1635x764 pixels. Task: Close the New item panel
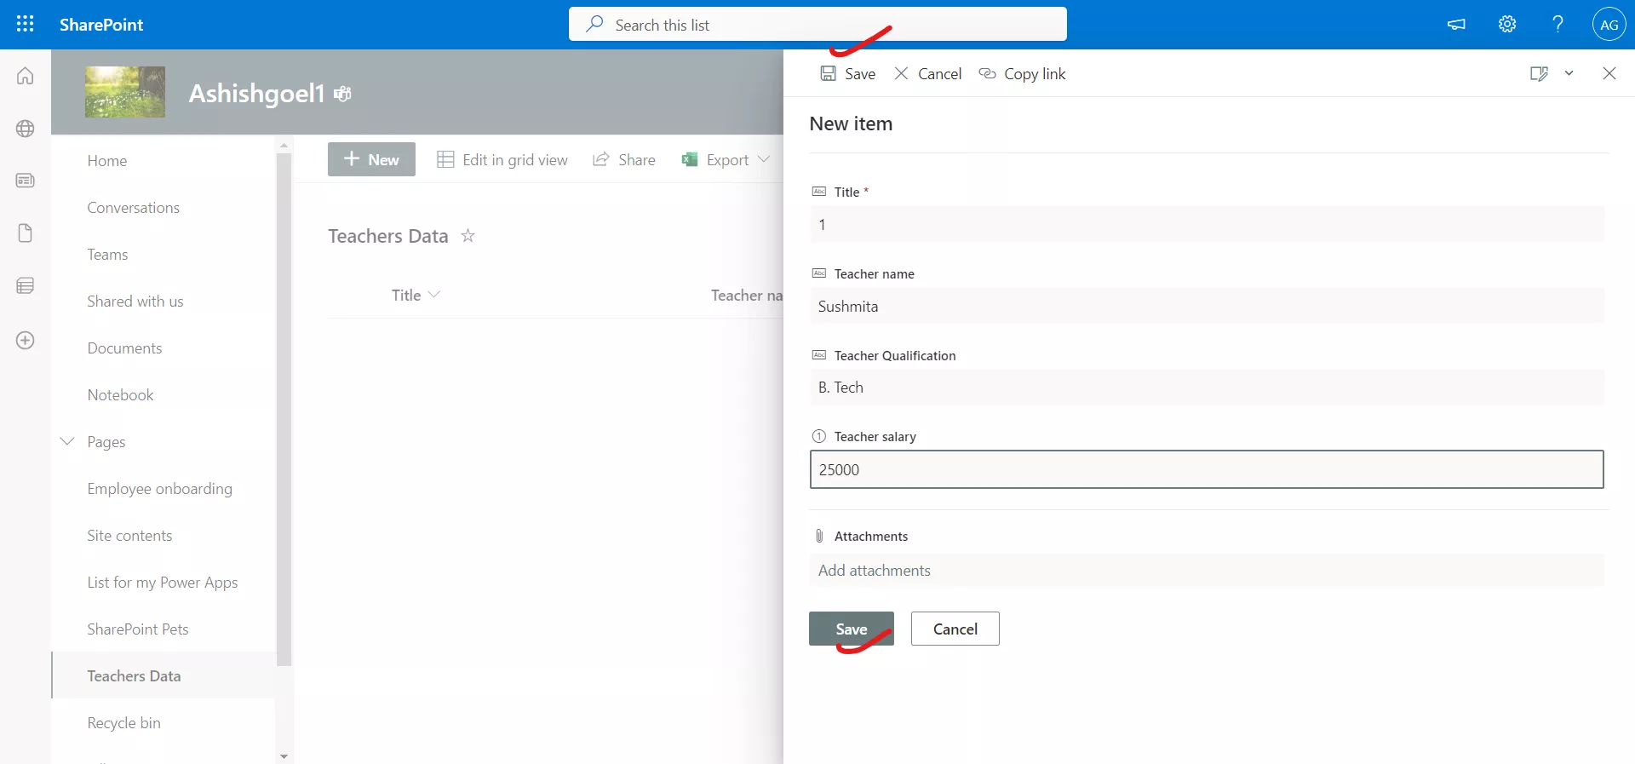(x=1609, y=73)
